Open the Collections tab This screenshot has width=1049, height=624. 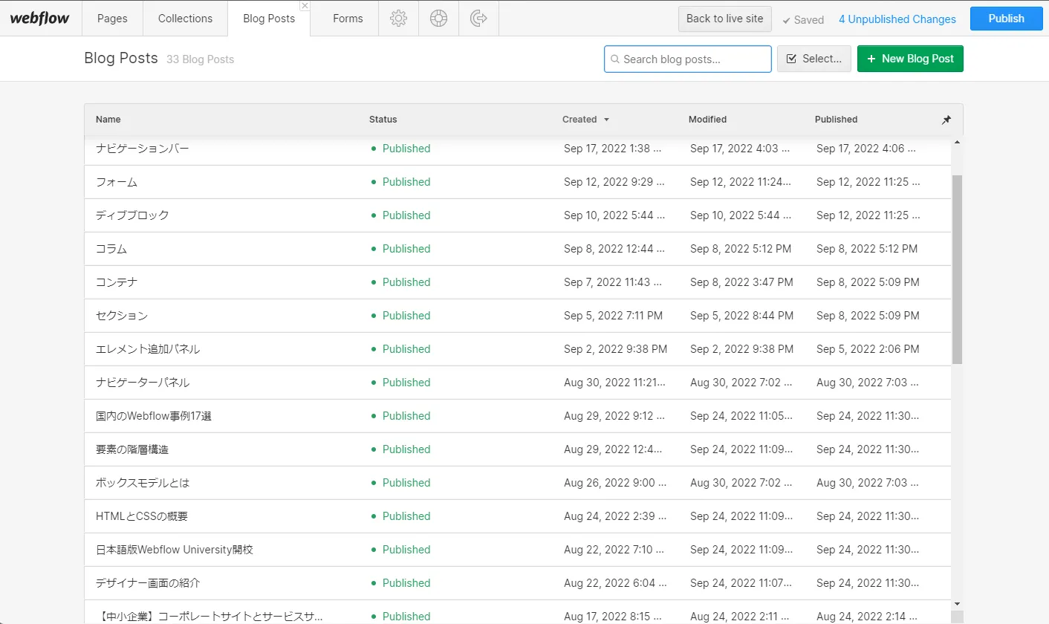(x=185, y=19)
